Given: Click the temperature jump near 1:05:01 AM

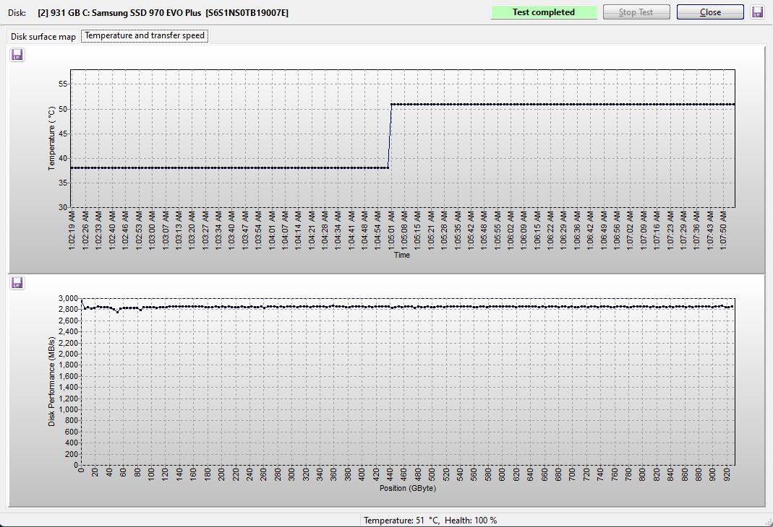Looking at the screenshot, I should (390, 136).
